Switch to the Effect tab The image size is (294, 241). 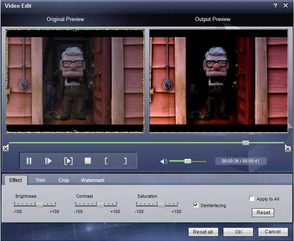[15, 180]
